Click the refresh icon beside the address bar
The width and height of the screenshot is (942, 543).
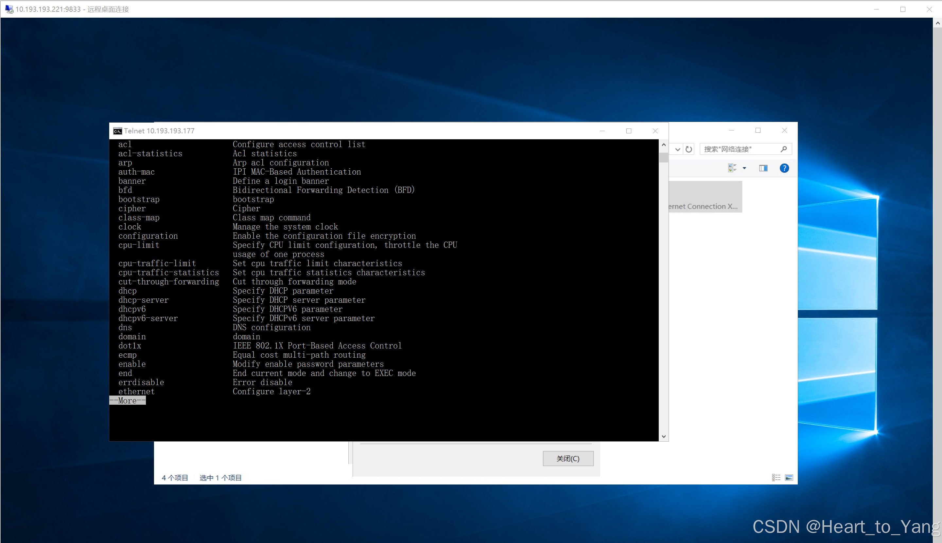point(689,149)
